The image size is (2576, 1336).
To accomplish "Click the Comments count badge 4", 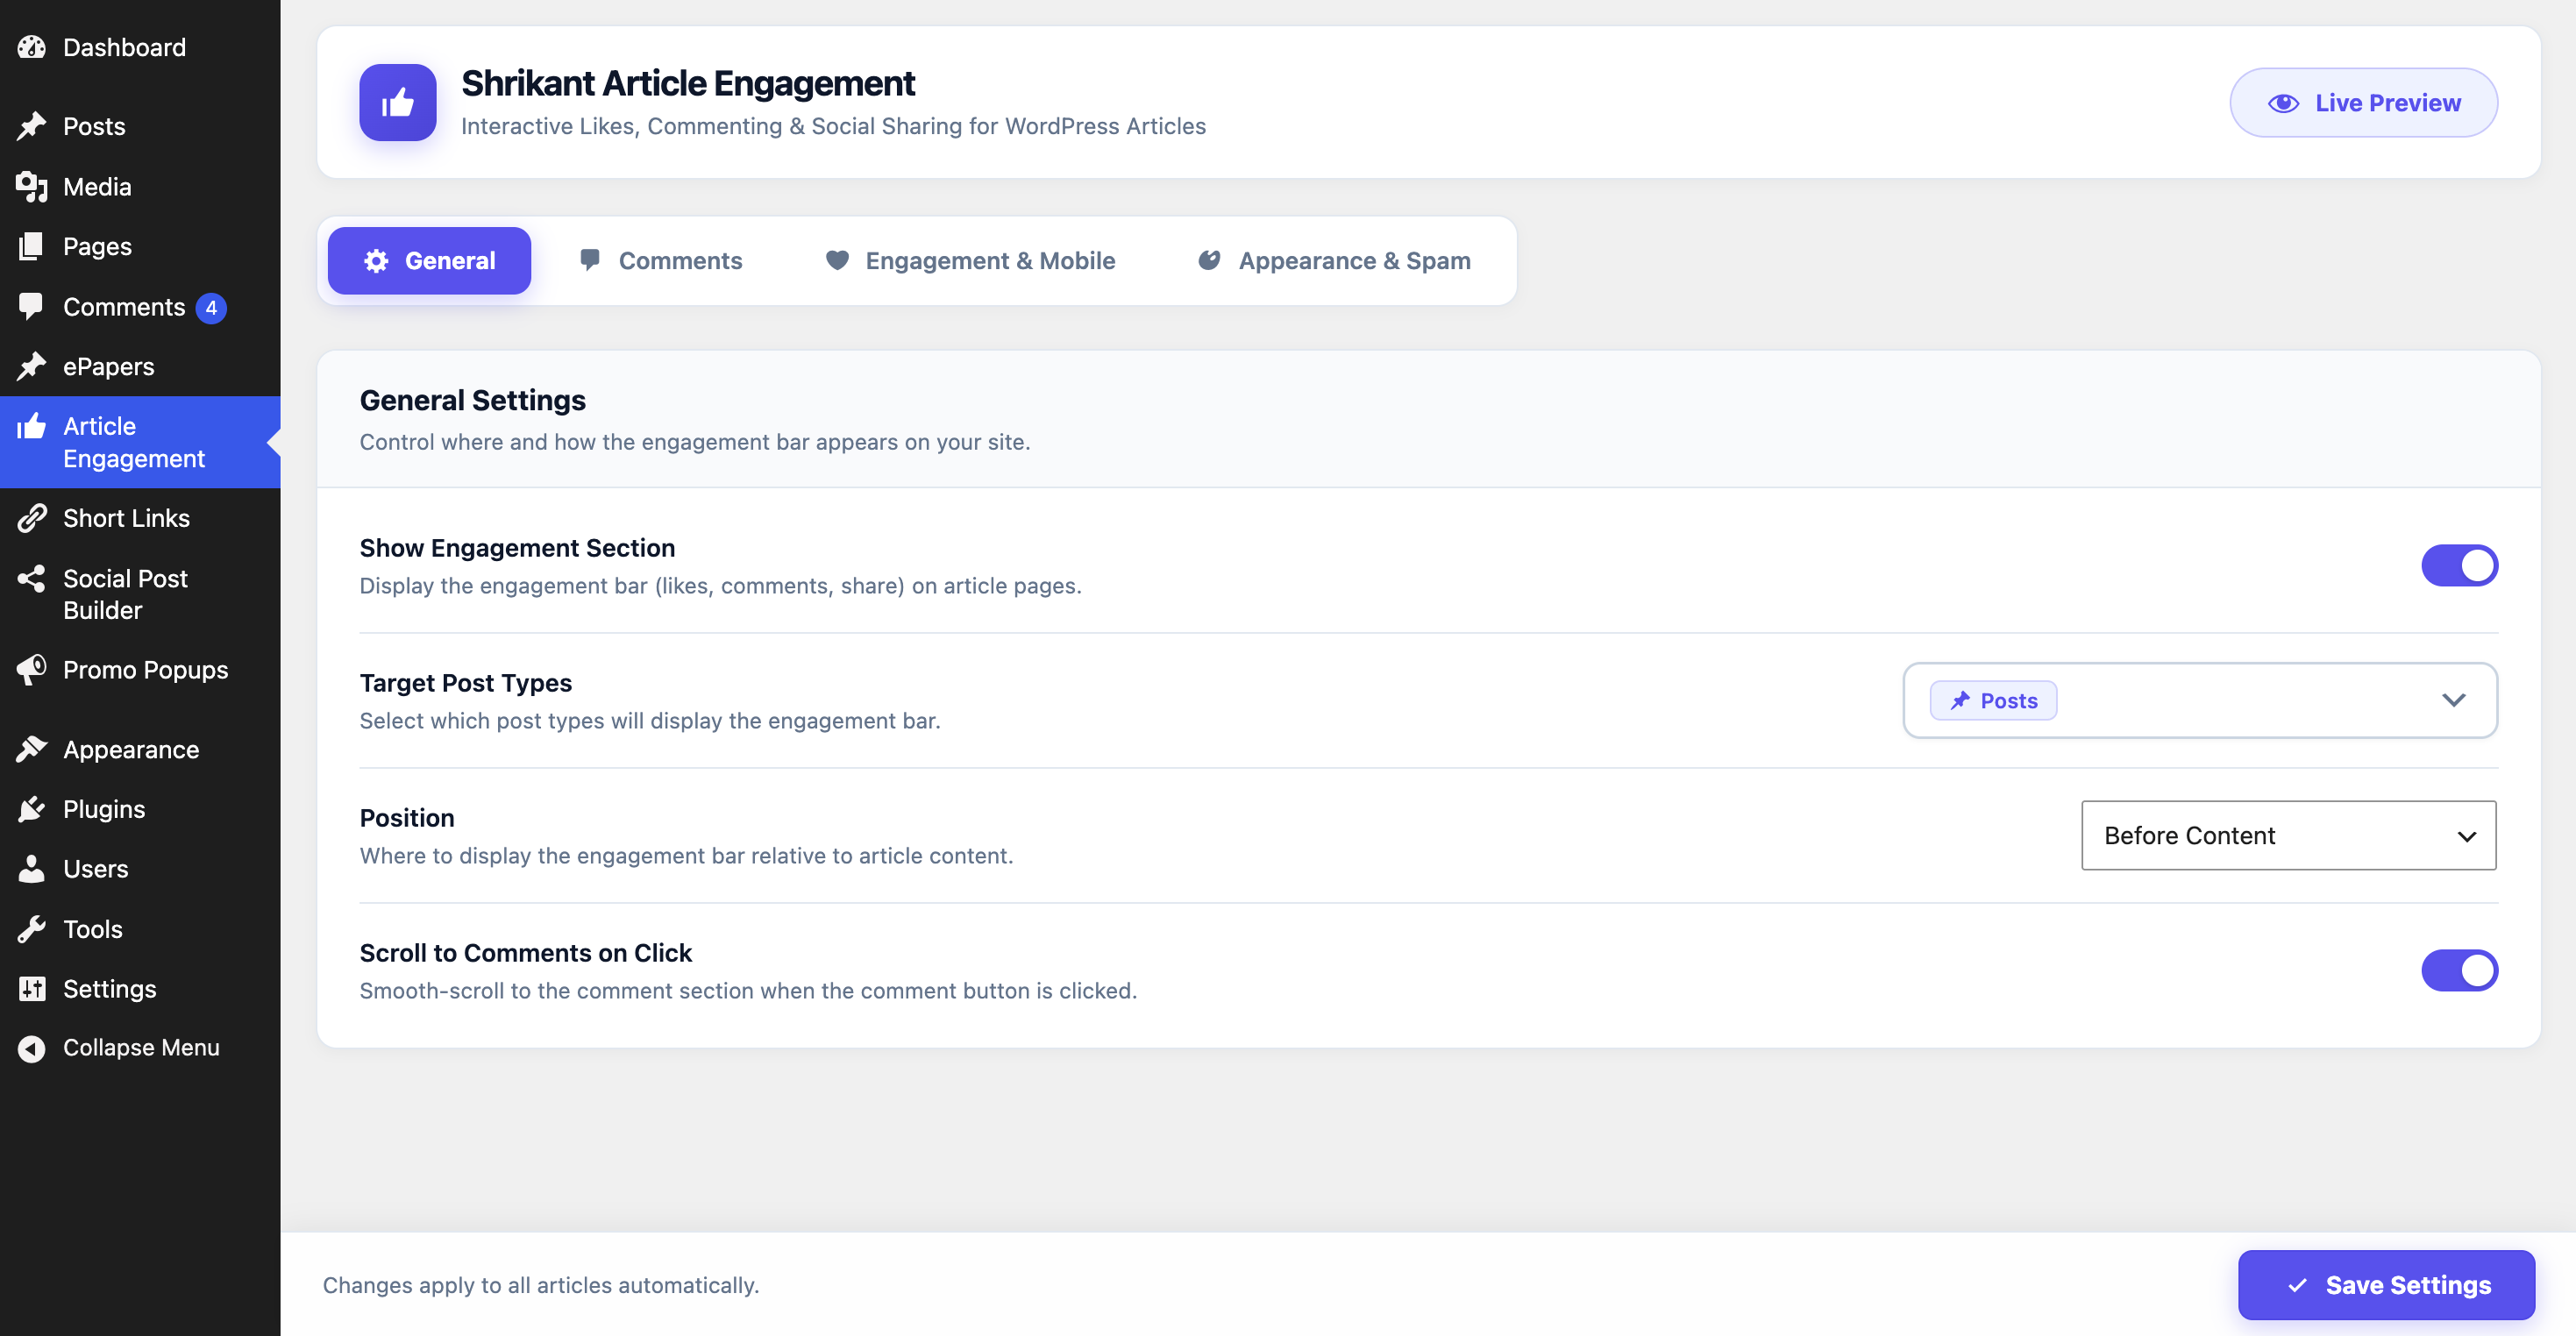I will [211, 308].
